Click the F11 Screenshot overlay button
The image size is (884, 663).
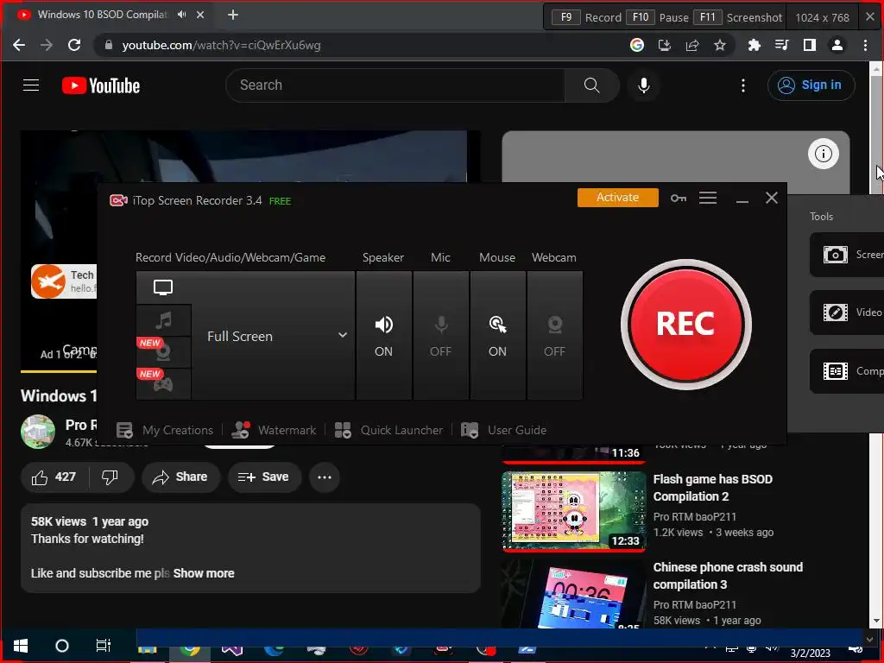coord(737,17)
